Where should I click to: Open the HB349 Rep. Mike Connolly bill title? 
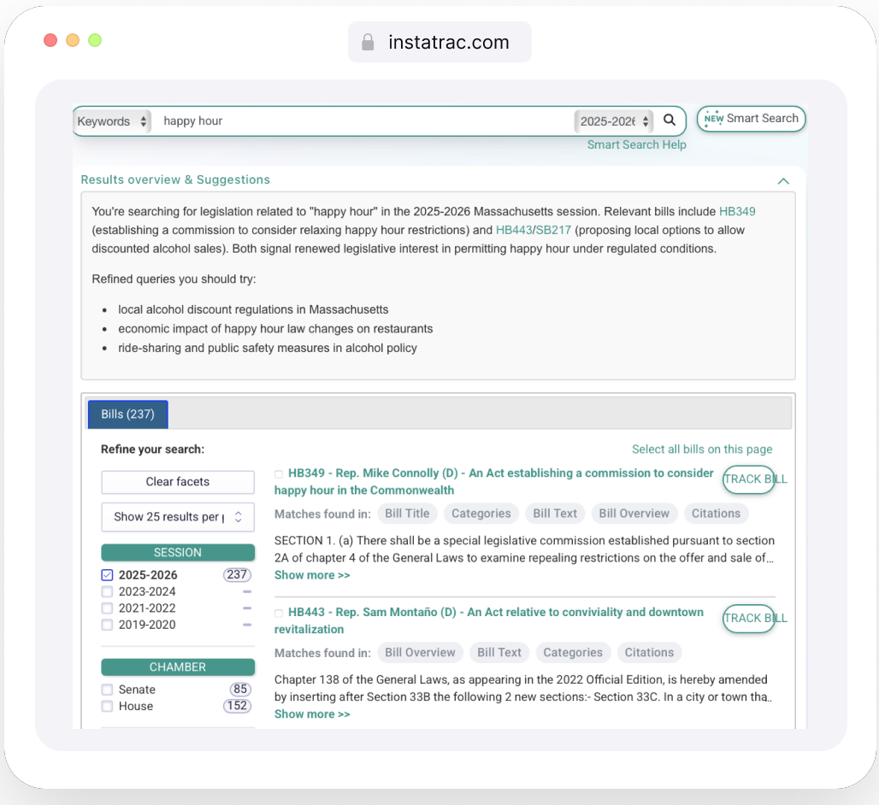[x=494, y=481]
